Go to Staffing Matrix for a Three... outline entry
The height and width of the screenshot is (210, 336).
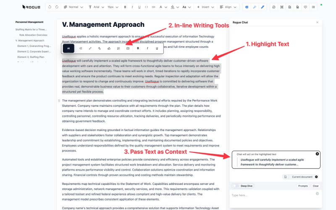tap(31, 29)
